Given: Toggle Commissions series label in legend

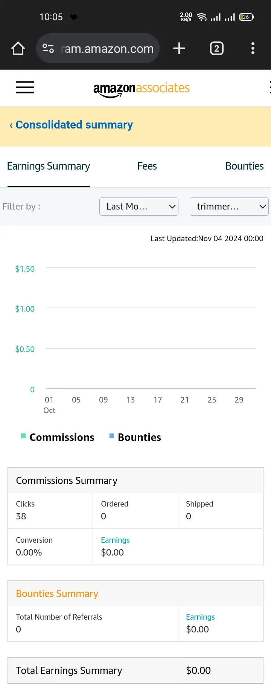Looking at the screenshot, I should click(x=62, y=437).
